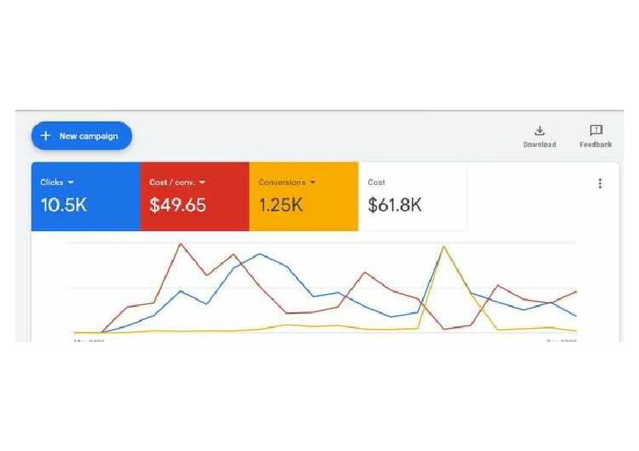The image size is (639, 451).
Task: Open the Feedback dialog via its speech-bubble icon
Action: point(595,129)
